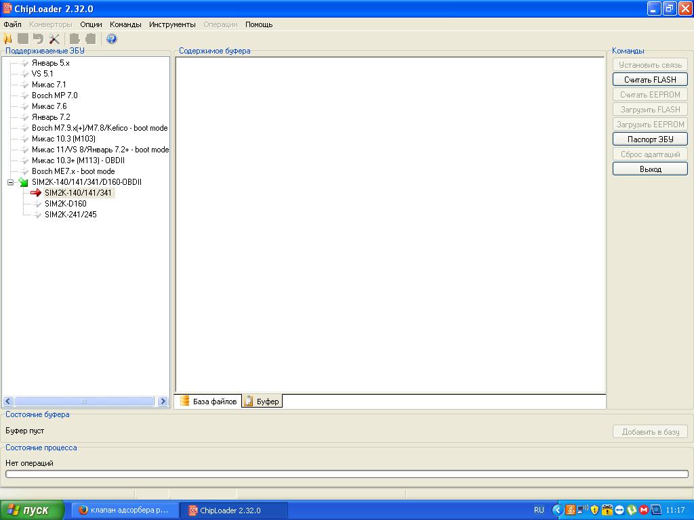Open help with the blue question mark icon
Screen dimensions: 694x520
pos(112,39)
